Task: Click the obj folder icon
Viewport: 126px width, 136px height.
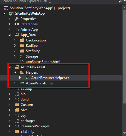Action: coord(17,115)
